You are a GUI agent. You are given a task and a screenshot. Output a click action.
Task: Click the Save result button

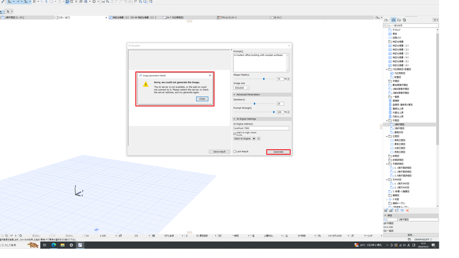coord(219,151)
